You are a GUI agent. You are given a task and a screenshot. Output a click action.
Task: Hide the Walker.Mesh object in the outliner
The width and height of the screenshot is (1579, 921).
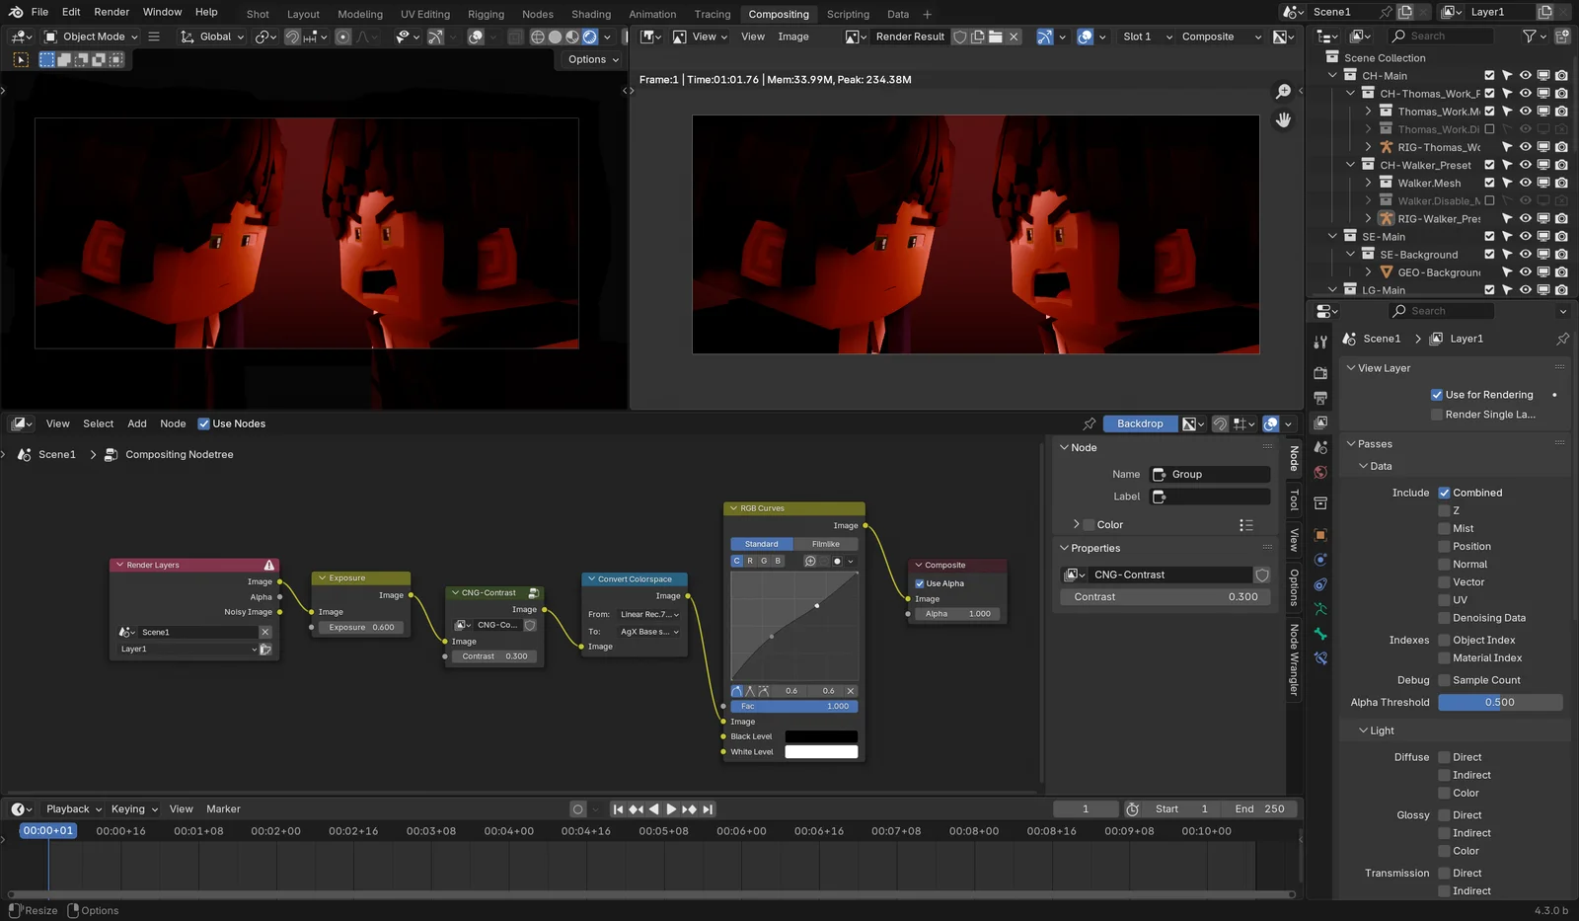[1525, 183]
